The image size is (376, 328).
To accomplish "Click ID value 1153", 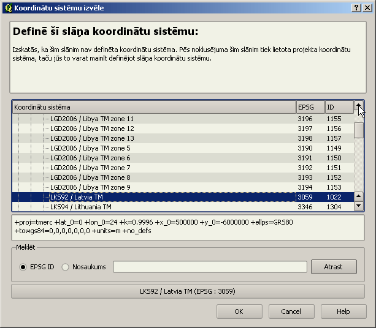I will pyautogui.click(x=334, y=187).
